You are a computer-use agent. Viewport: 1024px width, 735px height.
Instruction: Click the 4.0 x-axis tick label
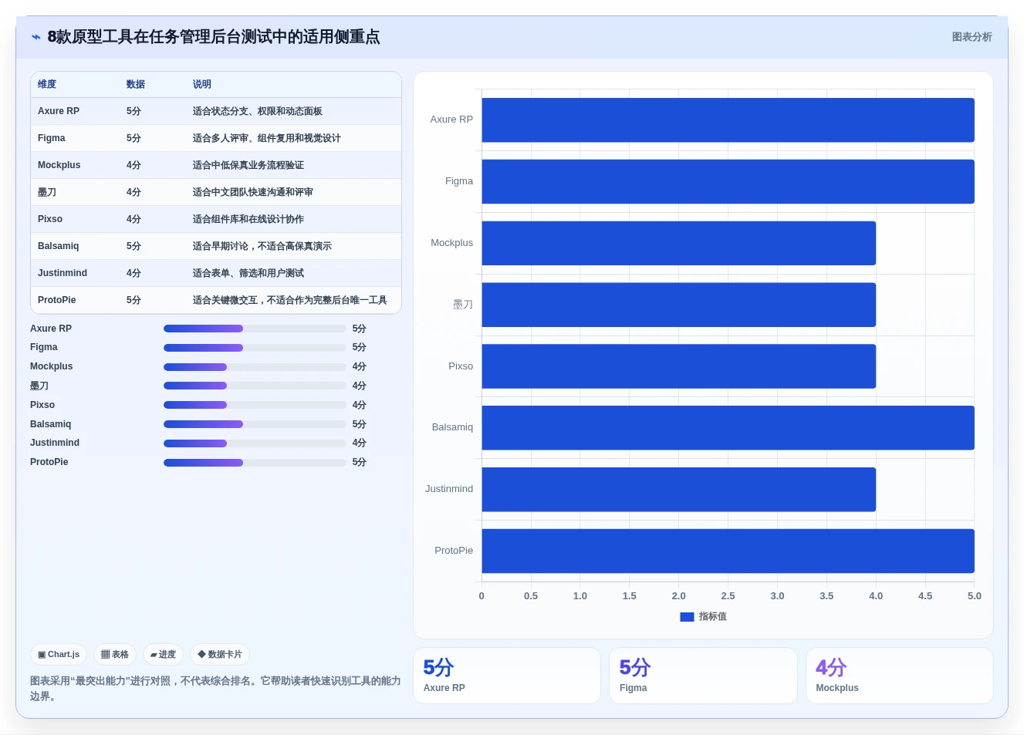[876, 596]
